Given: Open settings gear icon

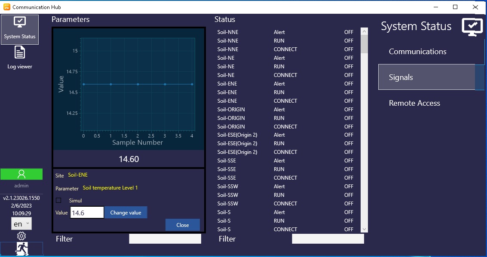Looking at the screenshot, I should point(21,236).
